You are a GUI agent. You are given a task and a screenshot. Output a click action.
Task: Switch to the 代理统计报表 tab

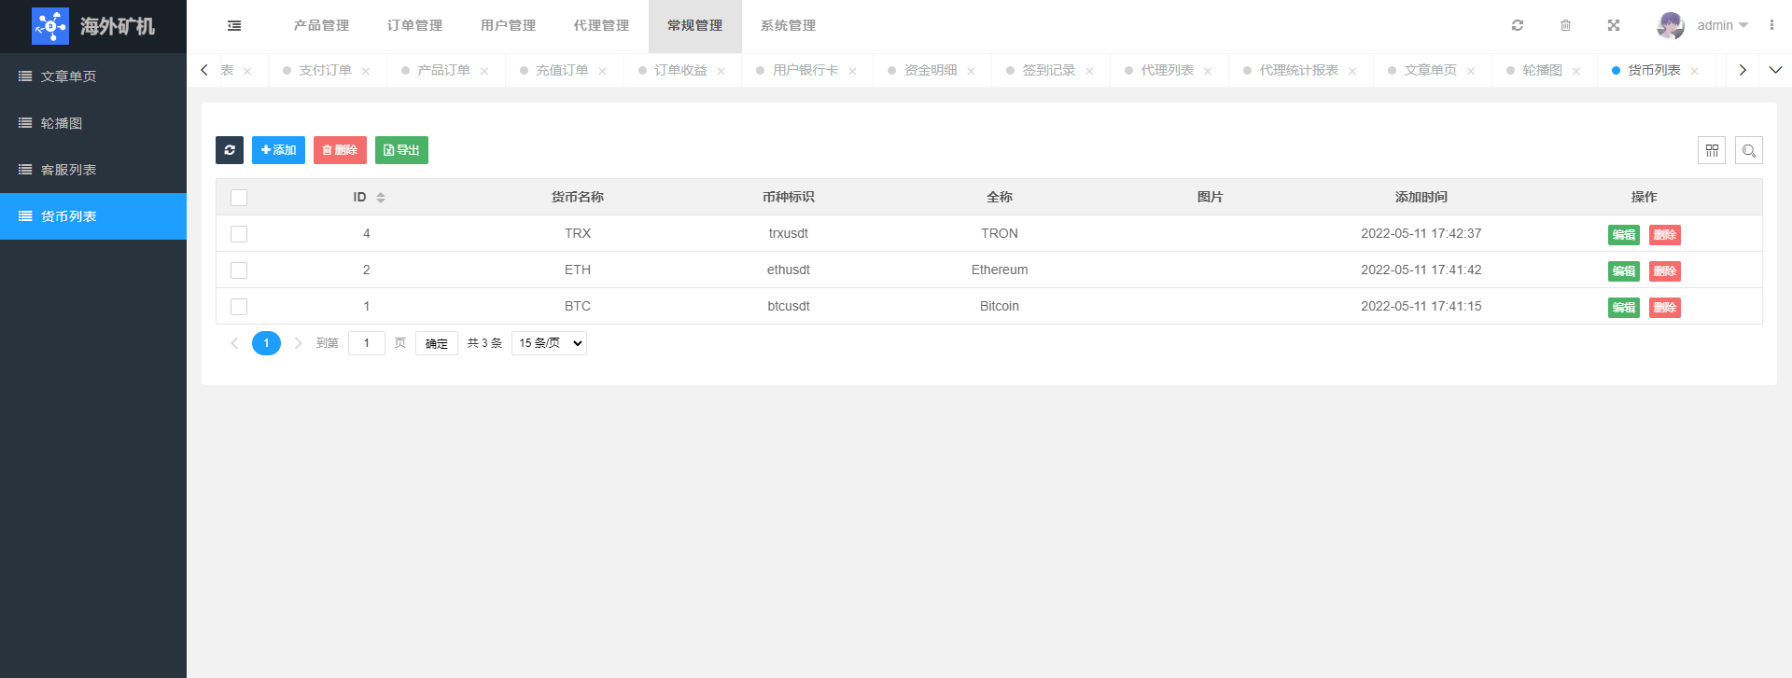click(1298, 71)
